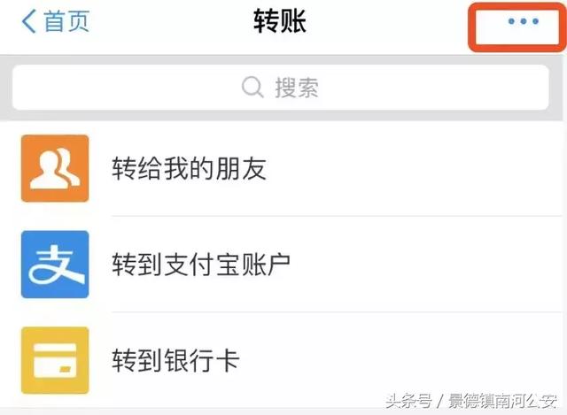
Task: Click the 头条号 watermark text
Action: [408, 401]
